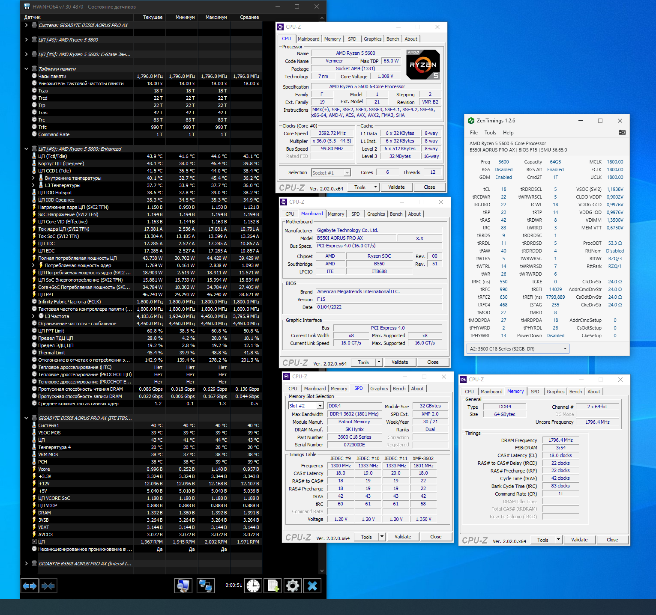Click clock icon beside Infinity Fabric Частота (FCLK)
The width and height of the screenshot is (656, 615).
pos(34,302)
